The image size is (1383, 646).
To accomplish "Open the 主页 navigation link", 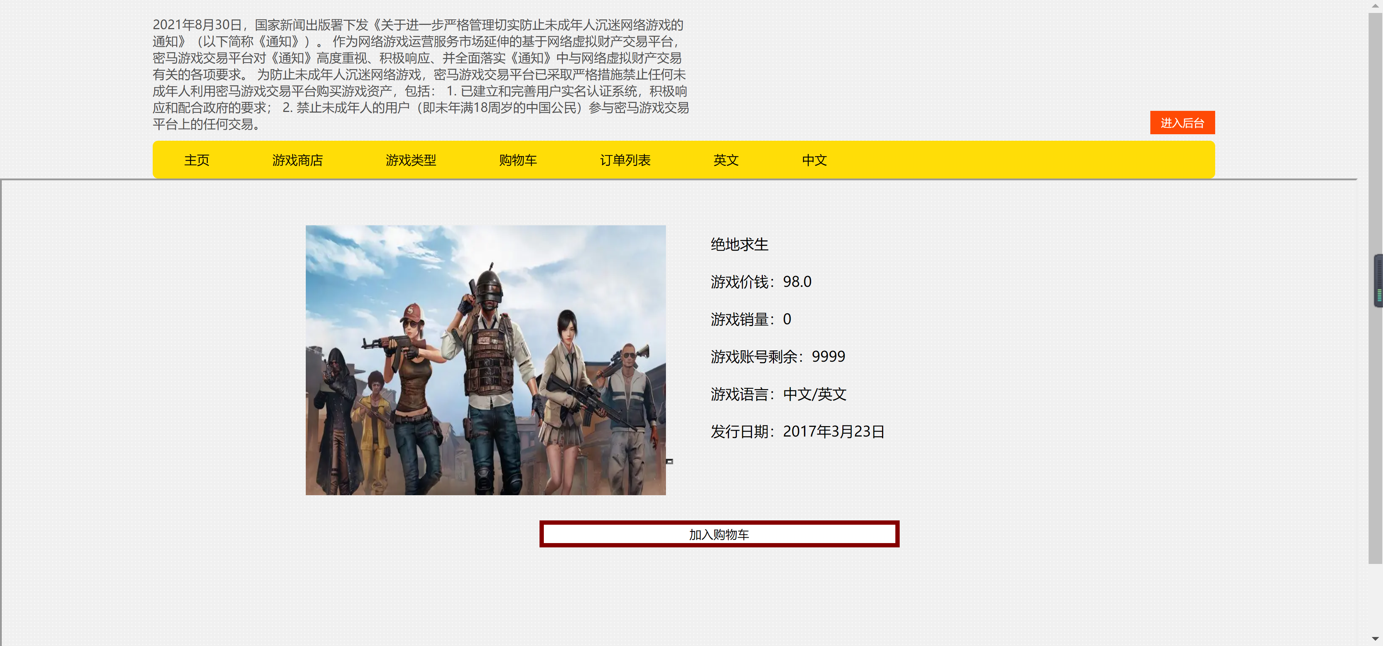I will point(196,159).
